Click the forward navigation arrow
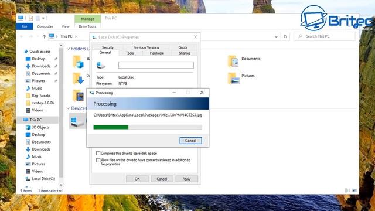The width and height of the screenshot is (375, 211). [x=30, y=36]
